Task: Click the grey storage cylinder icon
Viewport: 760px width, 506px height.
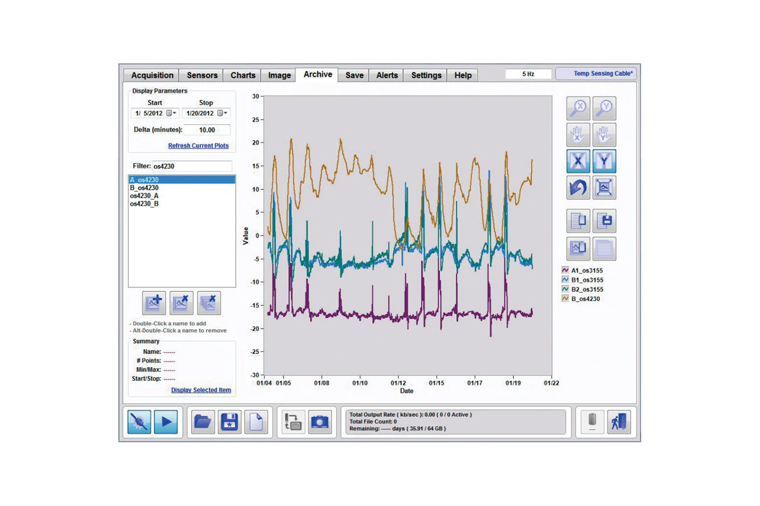Action: pyautogui.click(x=592, y=422)
